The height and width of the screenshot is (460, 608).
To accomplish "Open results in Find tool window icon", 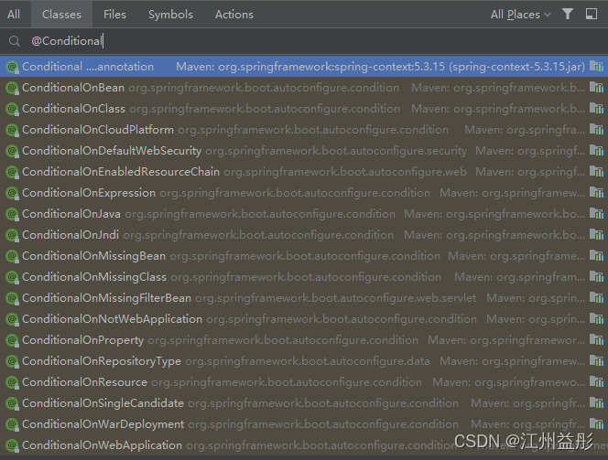I will (591, 15).
